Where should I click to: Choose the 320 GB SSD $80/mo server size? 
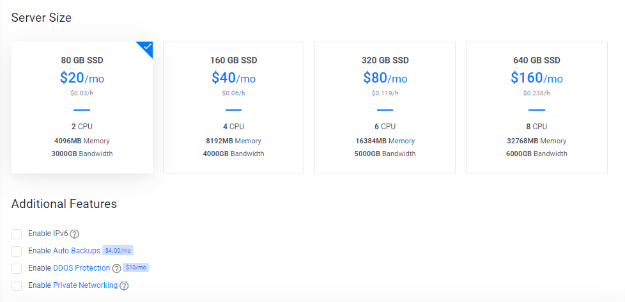coord(385,107)
